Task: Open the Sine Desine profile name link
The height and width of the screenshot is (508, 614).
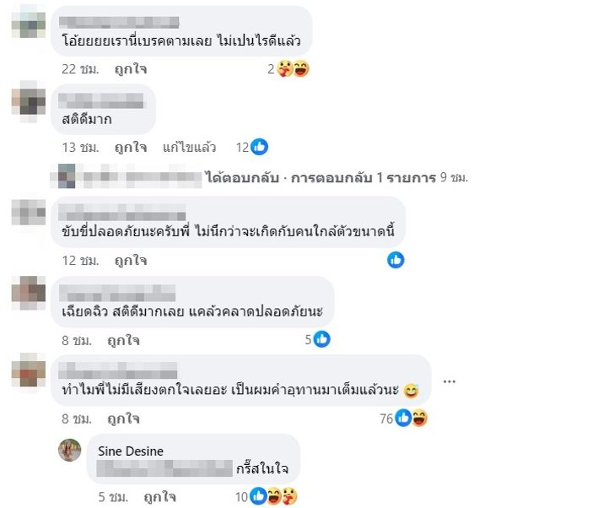Action: pyautogui.click(x=131, y=451)
